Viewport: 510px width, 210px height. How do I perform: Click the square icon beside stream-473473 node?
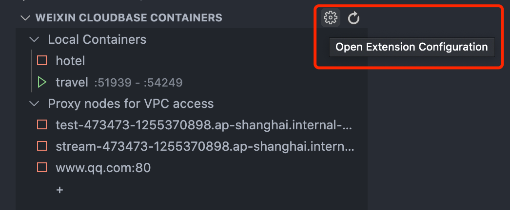pos(42,146)
